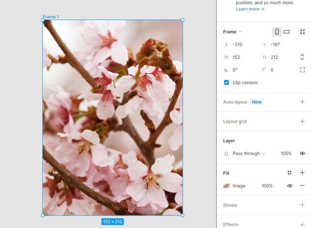Add an effect
Screen dimensions: 311x228
[302, 225]
